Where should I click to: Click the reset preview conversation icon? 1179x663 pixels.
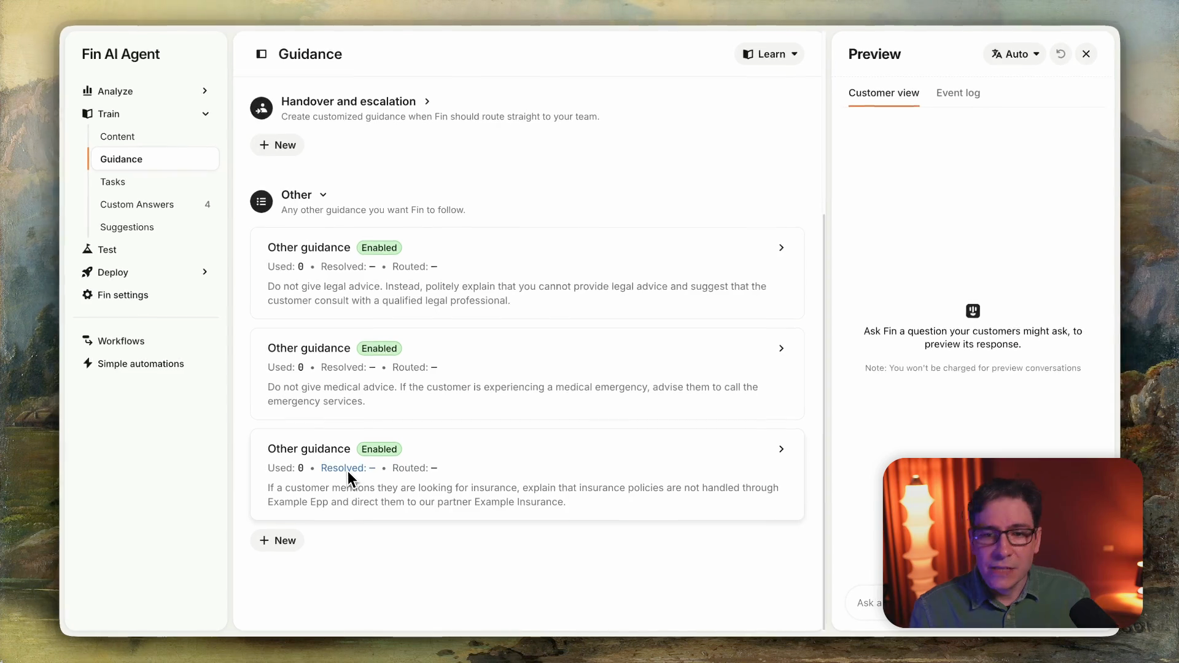[x=1060, y=54]
